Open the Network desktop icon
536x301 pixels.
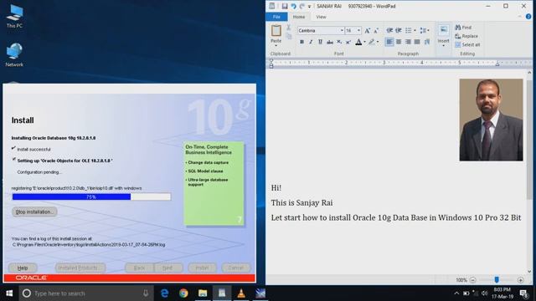tap(14, 55)
